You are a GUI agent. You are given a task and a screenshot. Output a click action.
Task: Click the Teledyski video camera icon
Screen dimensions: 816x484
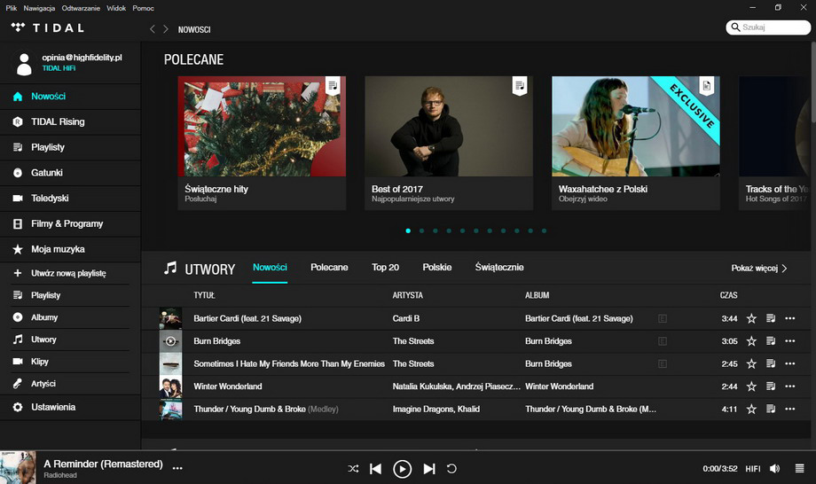(18, 199)
